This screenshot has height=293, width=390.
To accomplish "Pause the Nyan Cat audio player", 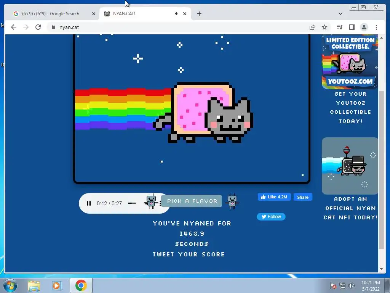I will 88,203.
